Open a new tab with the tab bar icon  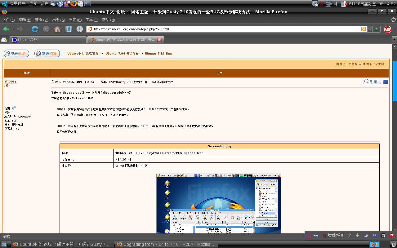pyautogui.click(x=4, y=40)
